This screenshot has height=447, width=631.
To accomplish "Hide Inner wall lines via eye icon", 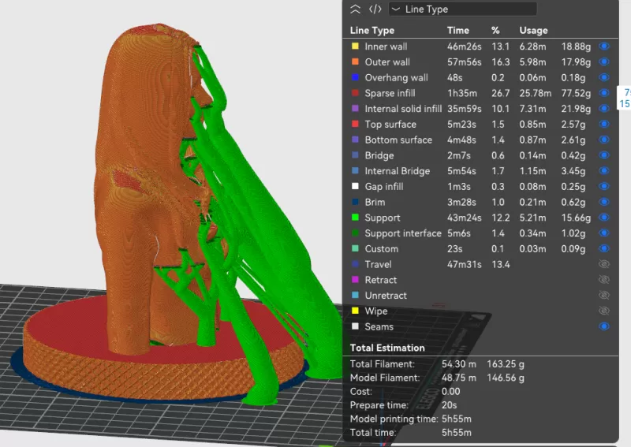I will click(x=604, y=47).
